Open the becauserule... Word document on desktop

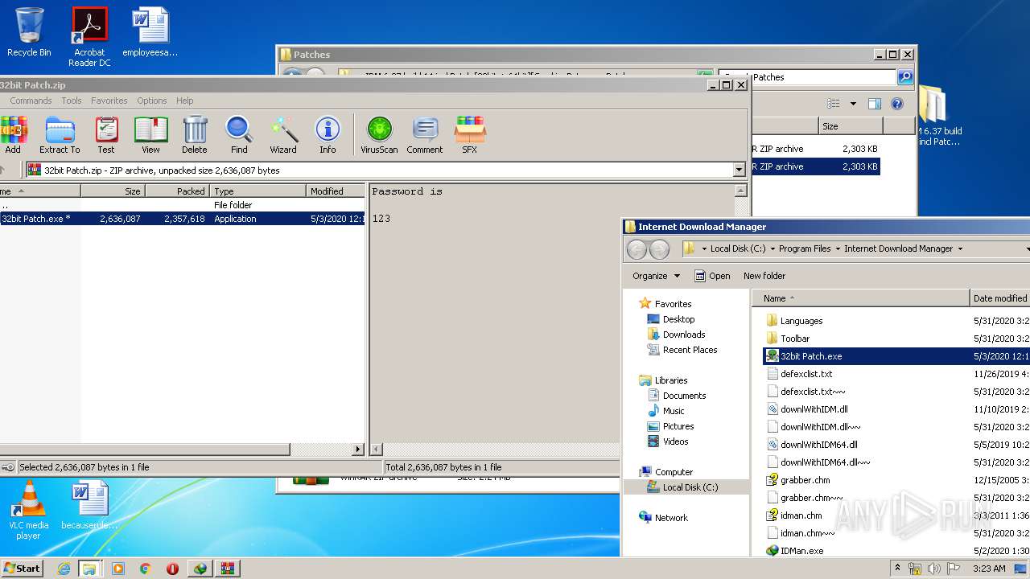pos(89,506)
